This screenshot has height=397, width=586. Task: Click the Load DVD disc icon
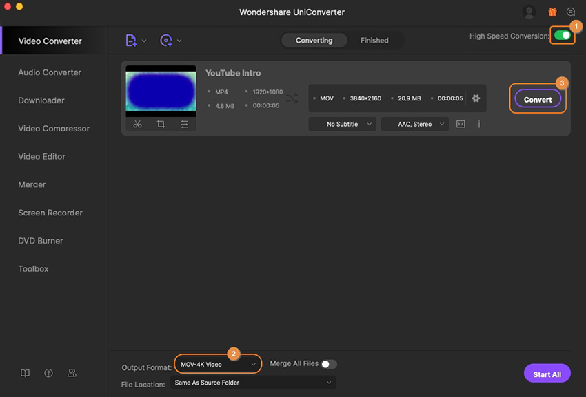click(x=166, y=41)
